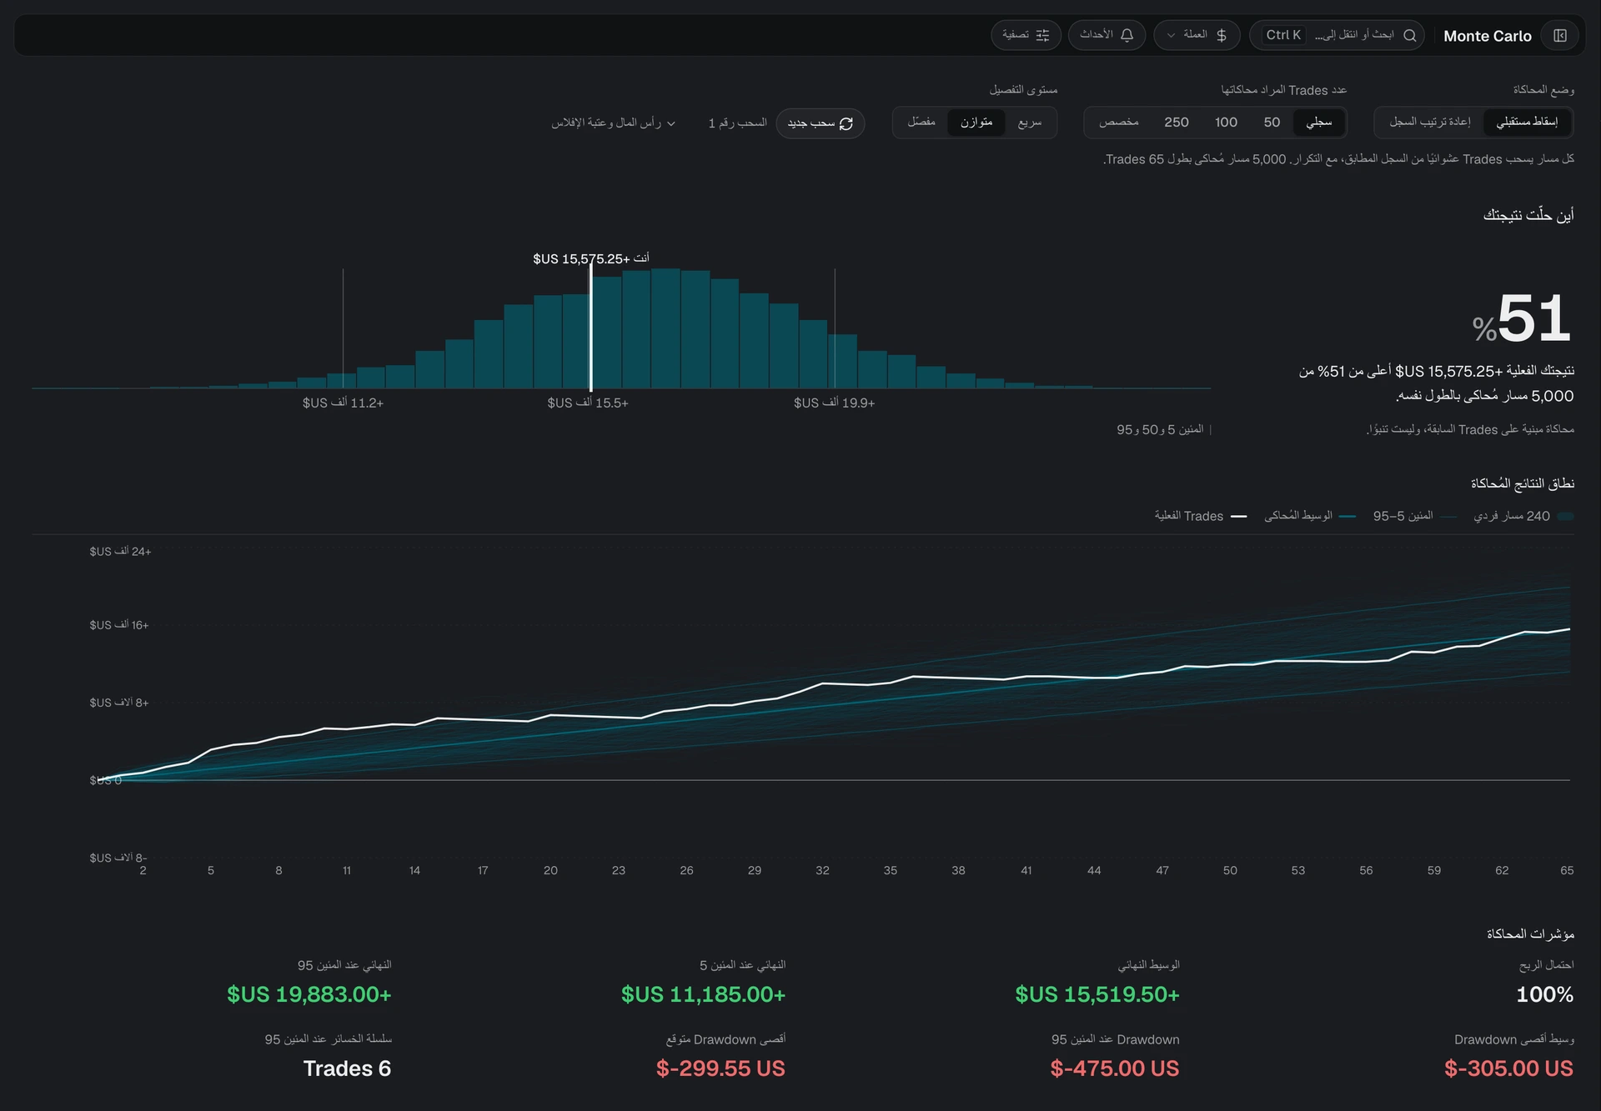Click the 51% result percentile figure
Viewport: 1601px width, 1111px height.
(1522, 318)
